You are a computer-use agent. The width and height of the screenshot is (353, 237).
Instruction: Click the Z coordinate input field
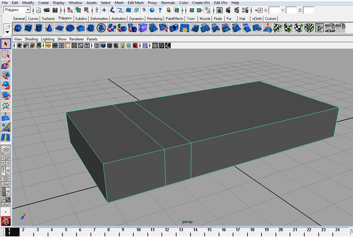pos(308,11)
